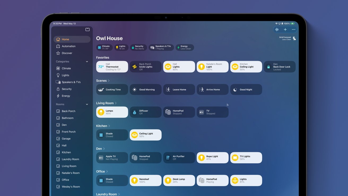Image resolution: width=348 pixels, height=196 pixels.
Task: Collapse the Rooms section chevron
Action: (x=87, y=104)
